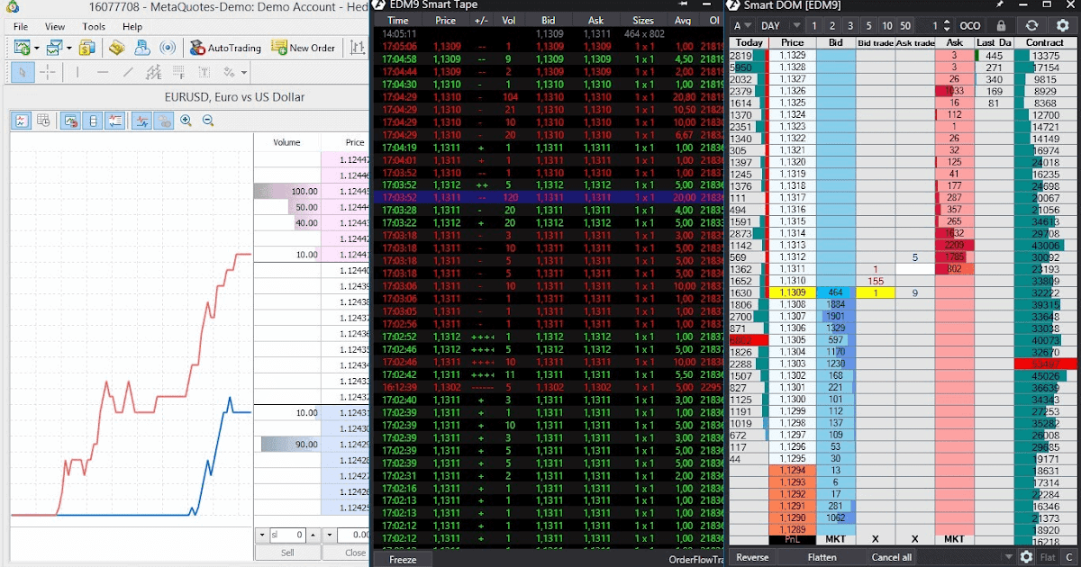Select the horizontal line drawing tool

point(103,72)
